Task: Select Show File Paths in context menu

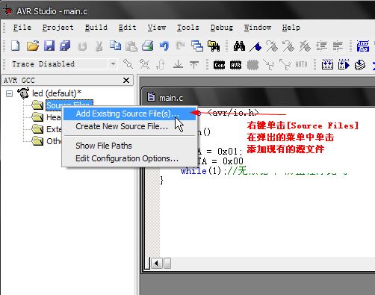Action: (x=129, y=146)
